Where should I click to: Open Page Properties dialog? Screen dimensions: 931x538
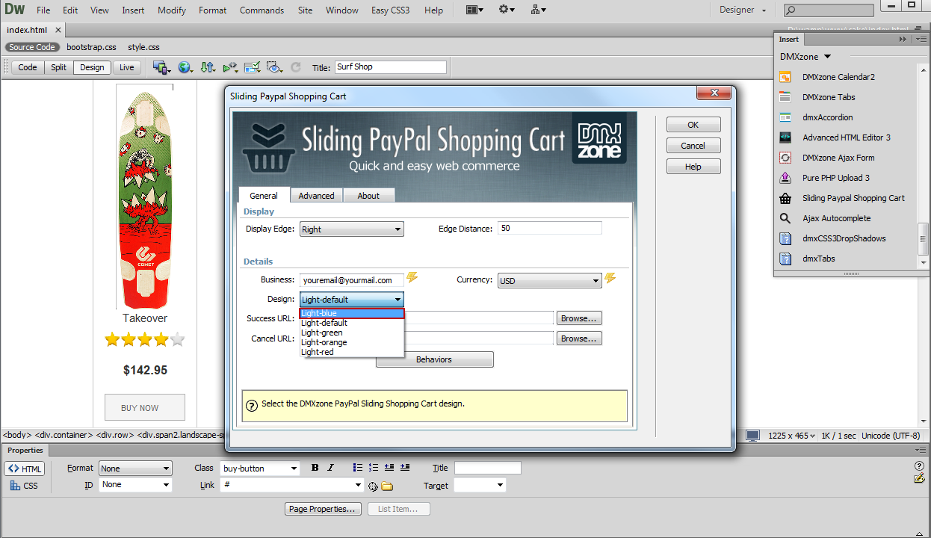tap(324, 509)
